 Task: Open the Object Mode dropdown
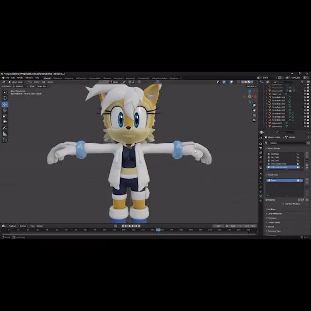click(17, 82)
